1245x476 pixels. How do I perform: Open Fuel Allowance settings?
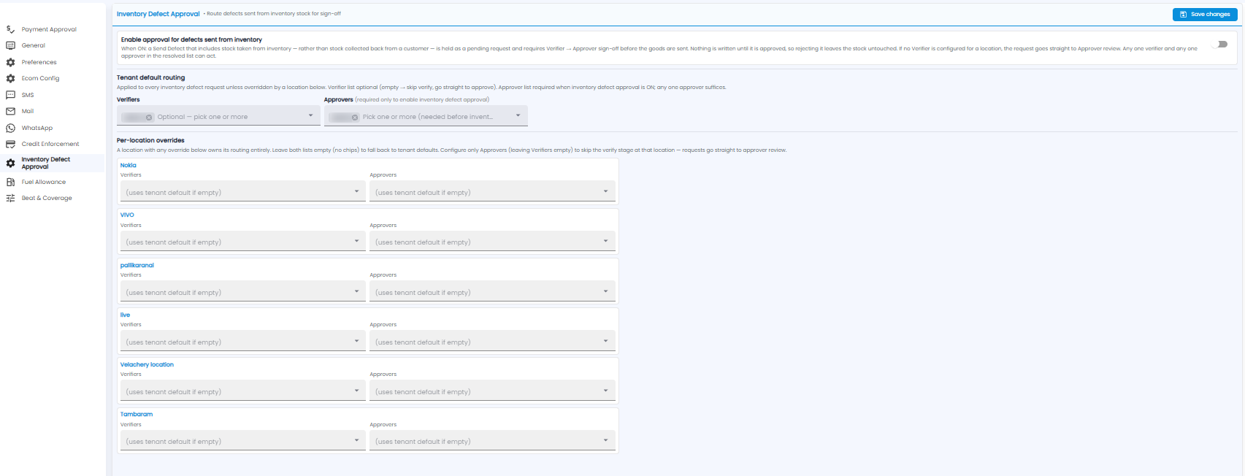click(44, 182)
